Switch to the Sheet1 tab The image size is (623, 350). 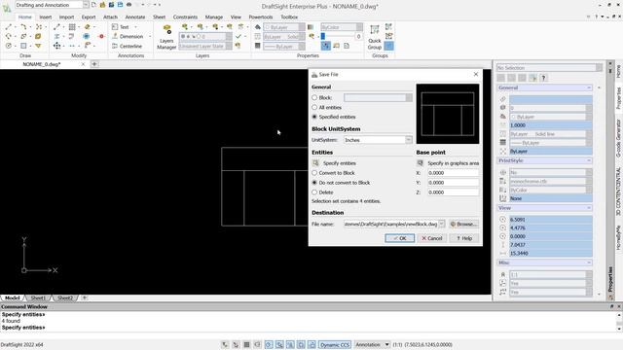(38, 298)
